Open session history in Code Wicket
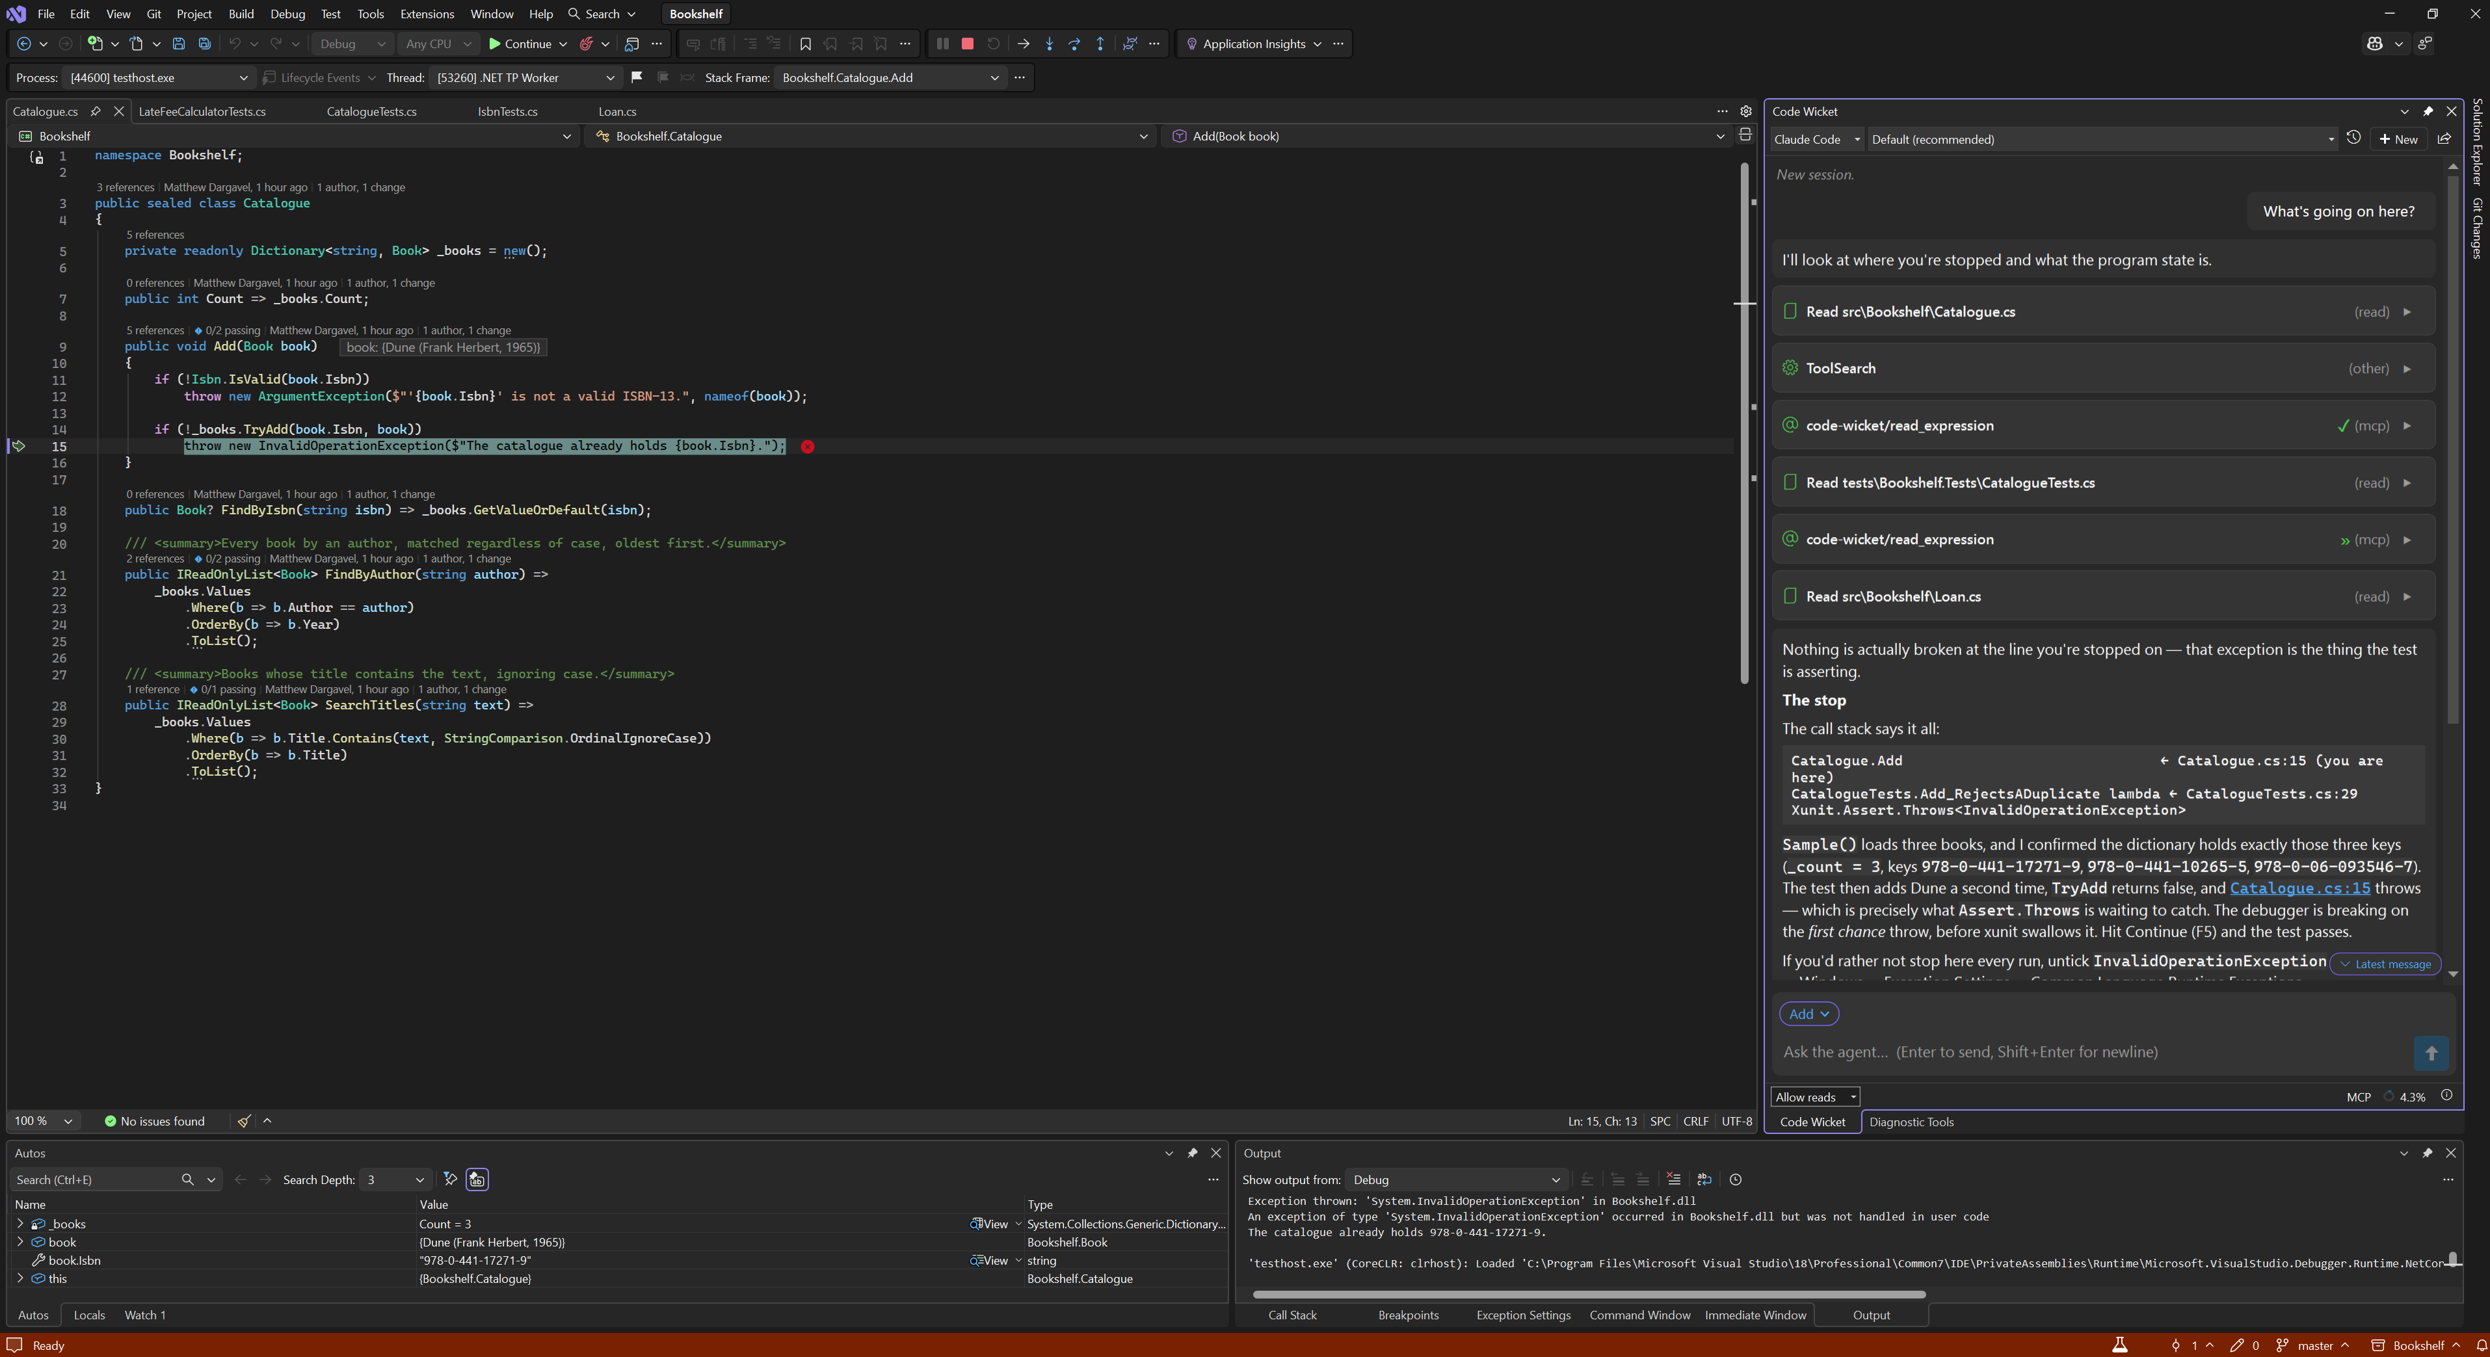Viewport: 2490px width, 1357px height. tap(2353, 138)
